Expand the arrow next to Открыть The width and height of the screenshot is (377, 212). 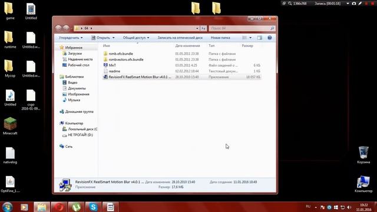(x=114, y=38)
